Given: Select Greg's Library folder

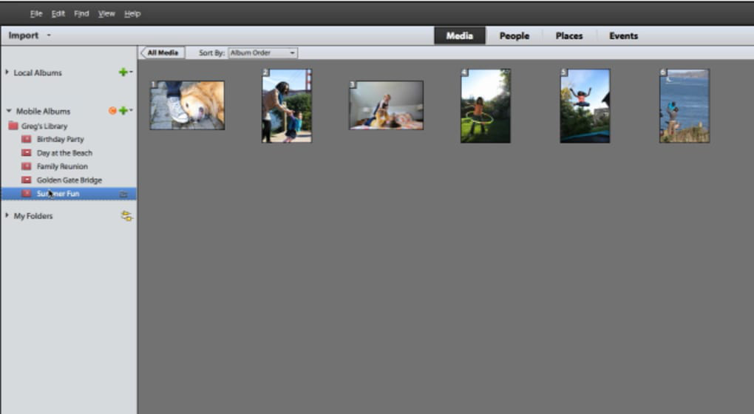Looking at the screenshot, I should point(44,126).
